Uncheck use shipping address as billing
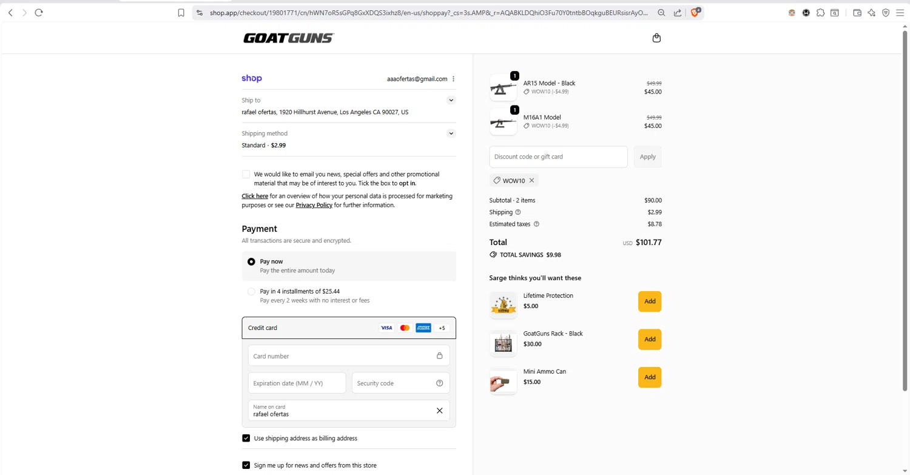Viewport: 910px width, 475px height. click(x=246, y=438)
